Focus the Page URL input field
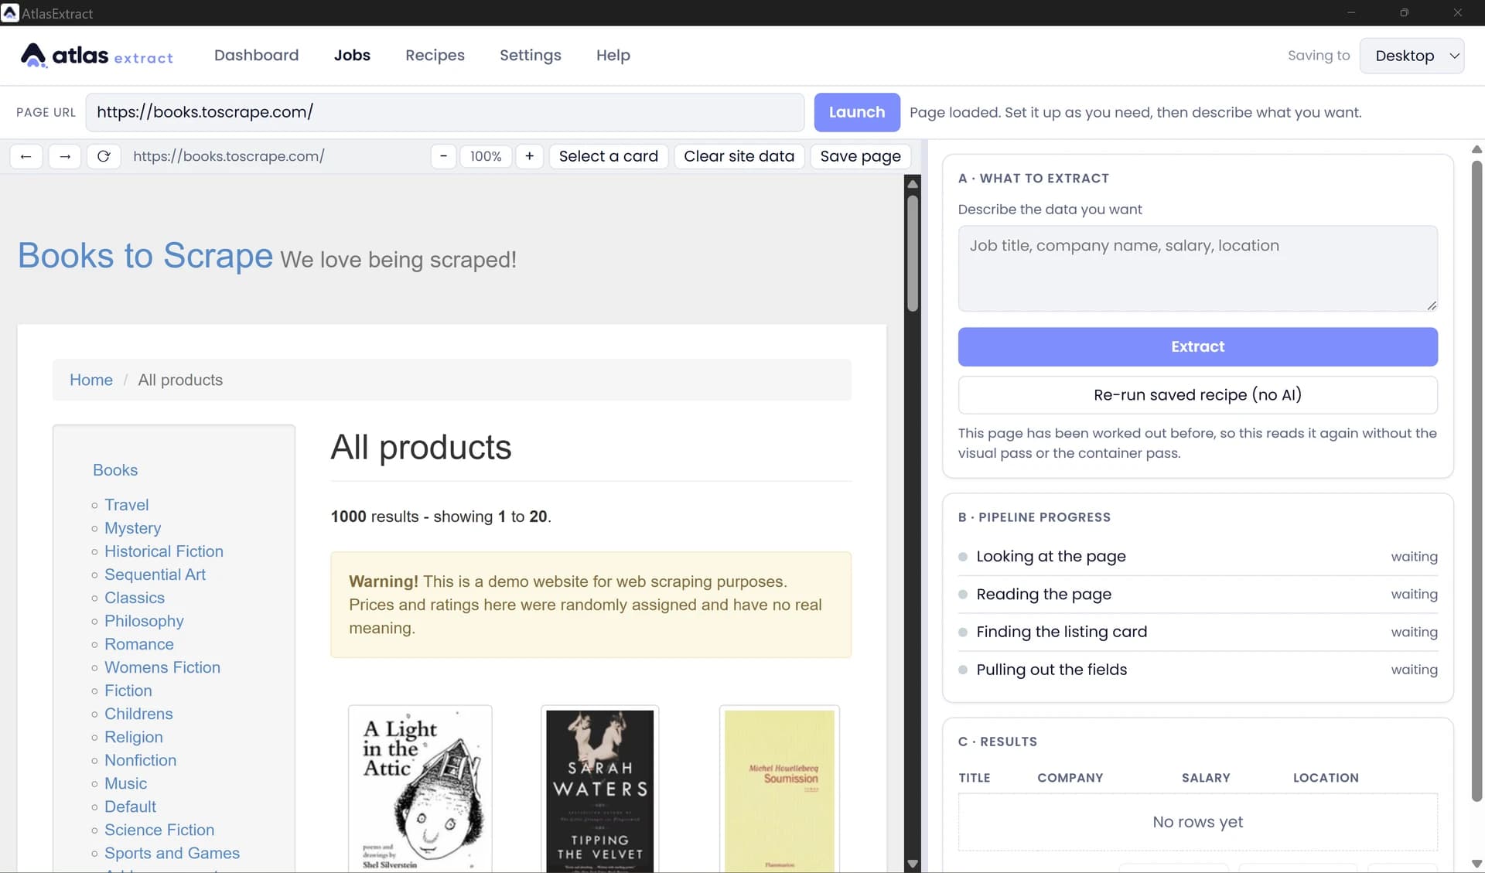1485x873 pixels. (x=445, y=112)
